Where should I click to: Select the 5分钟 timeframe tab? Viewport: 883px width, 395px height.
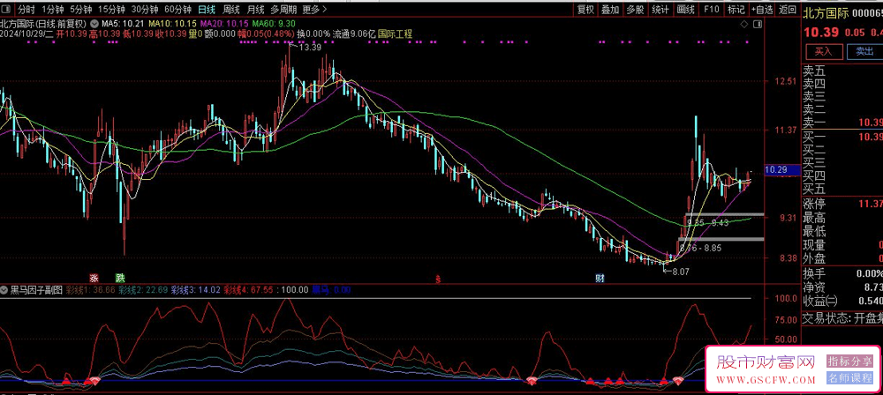click(x=81, y=10)
